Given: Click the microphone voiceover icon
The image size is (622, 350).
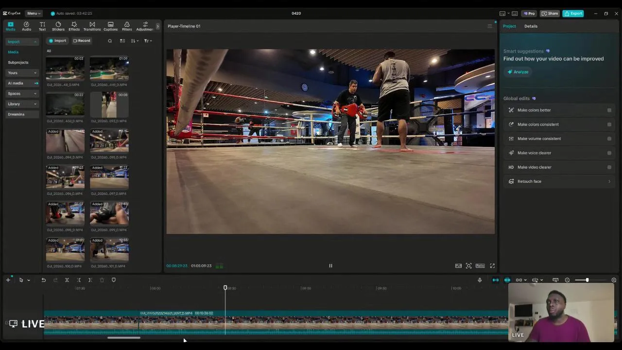Looking at the screenshot, I should pos(480,280).
